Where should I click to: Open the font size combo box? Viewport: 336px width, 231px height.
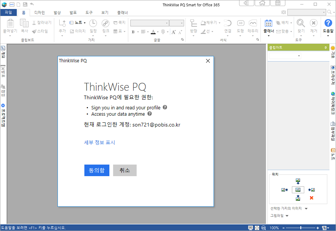tap(177, 23)
